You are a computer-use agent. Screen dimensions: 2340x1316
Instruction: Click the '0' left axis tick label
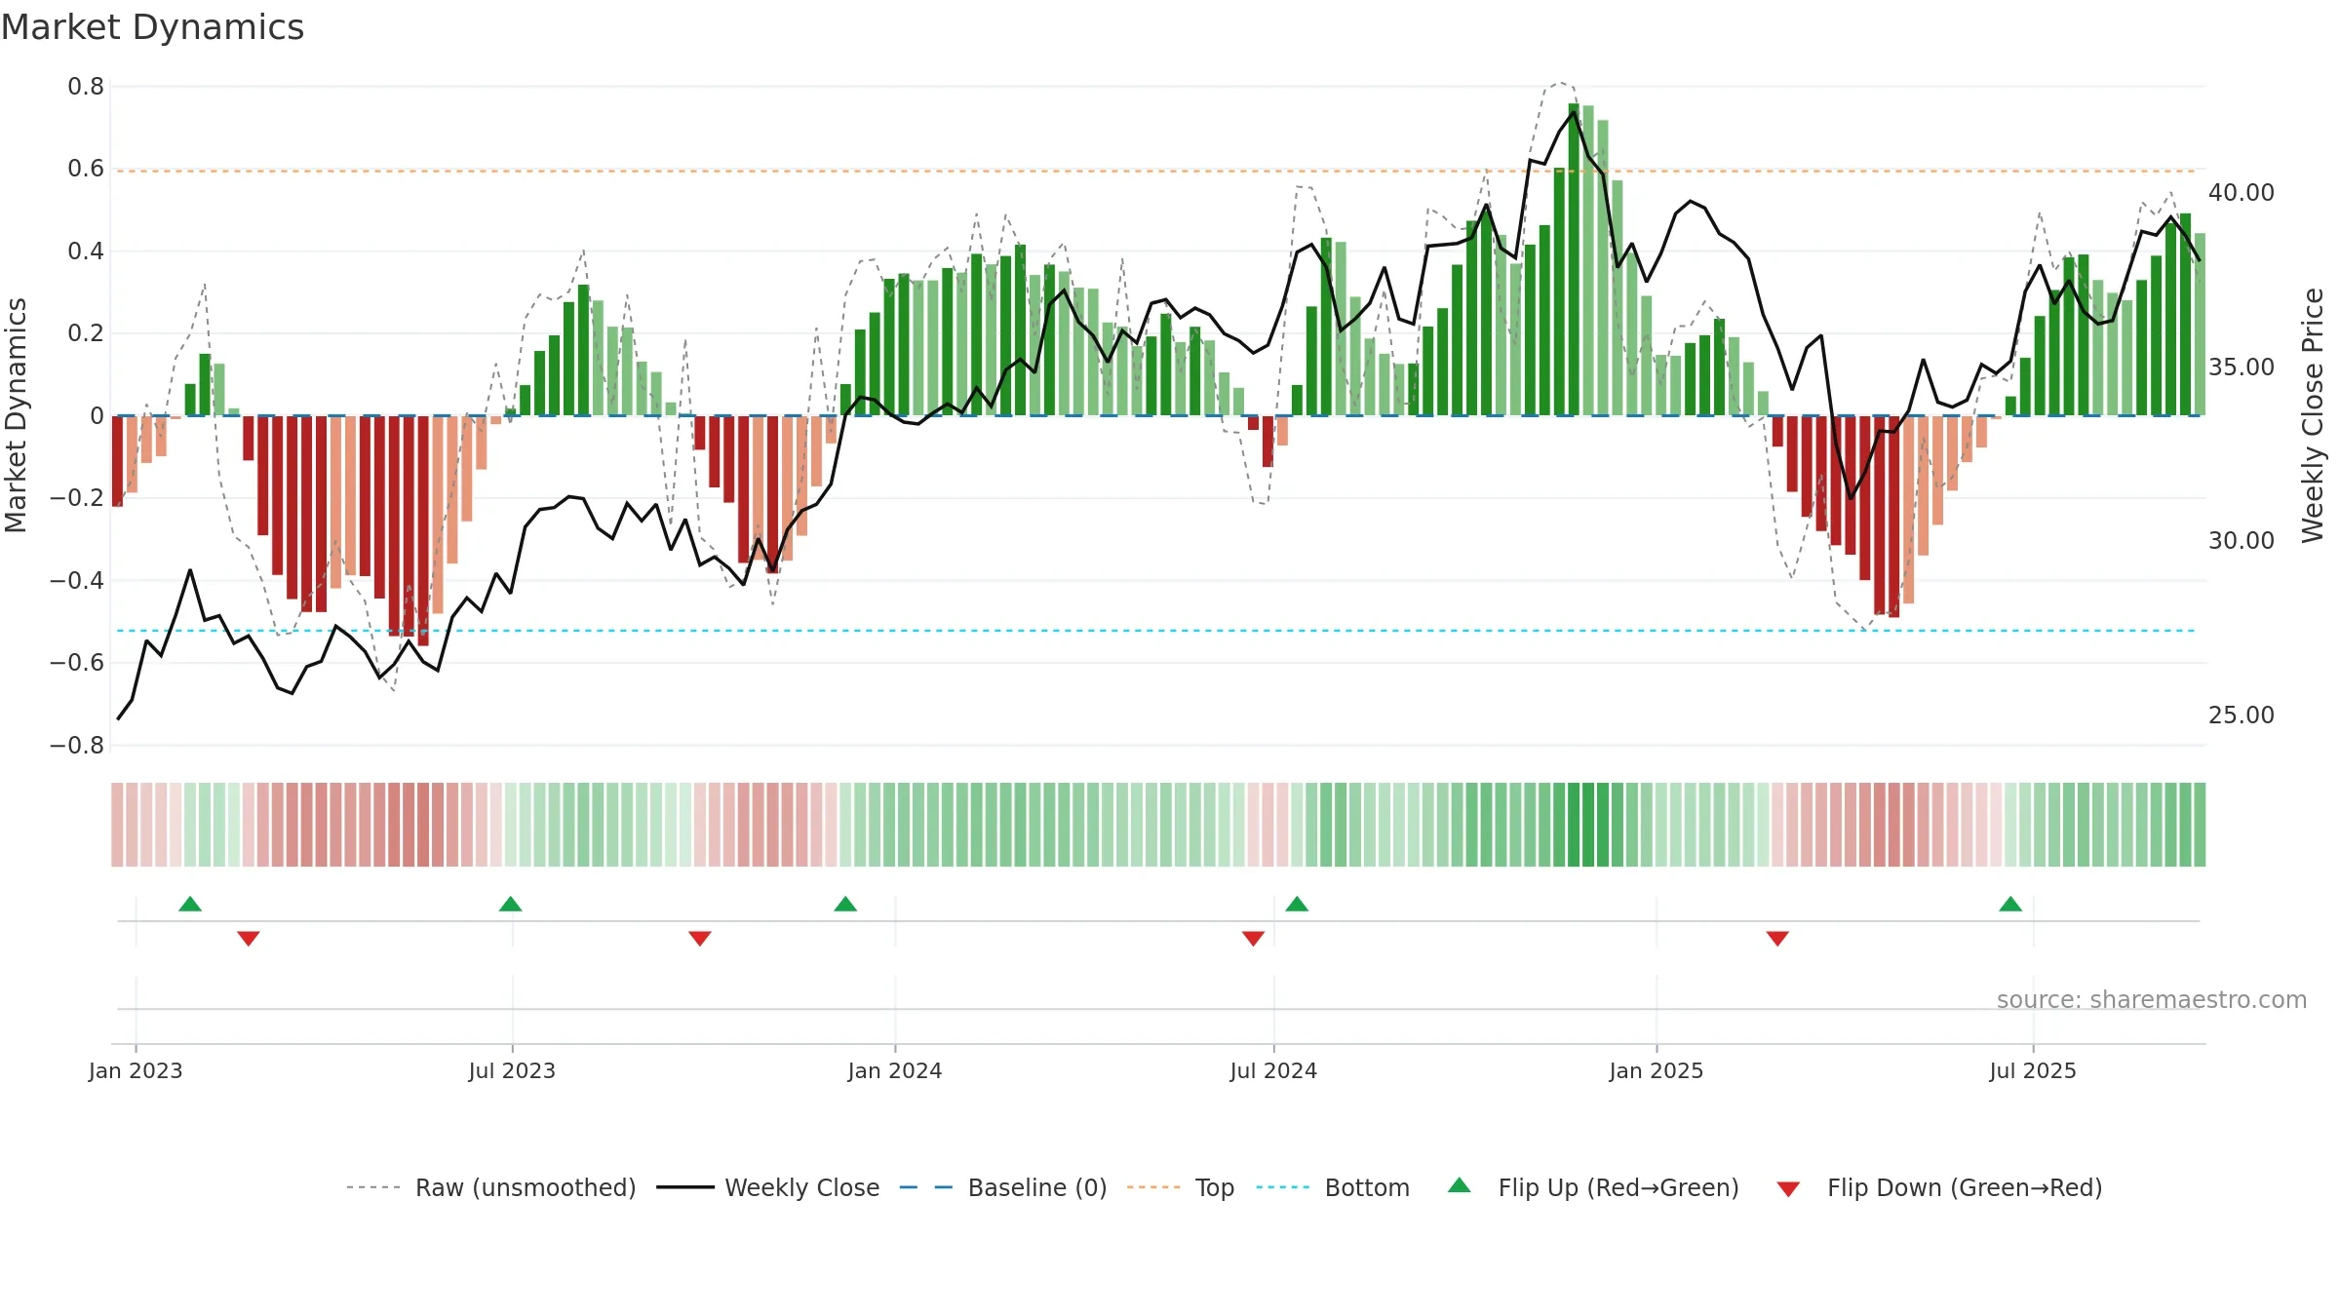(97, 416)
